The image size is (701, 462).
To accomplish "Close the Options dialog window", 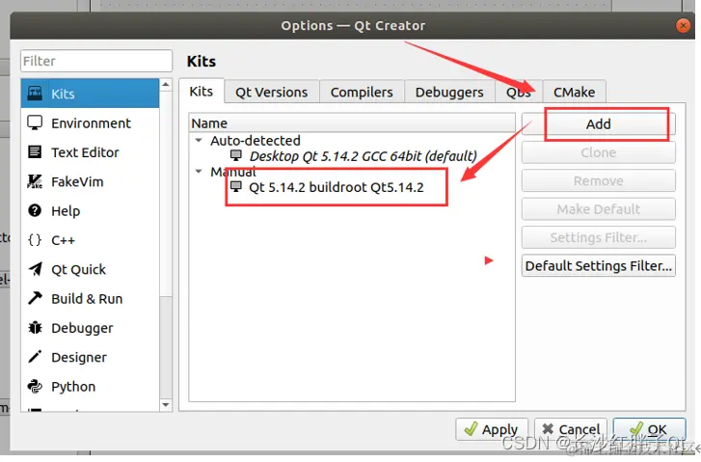I will point(683,26).
